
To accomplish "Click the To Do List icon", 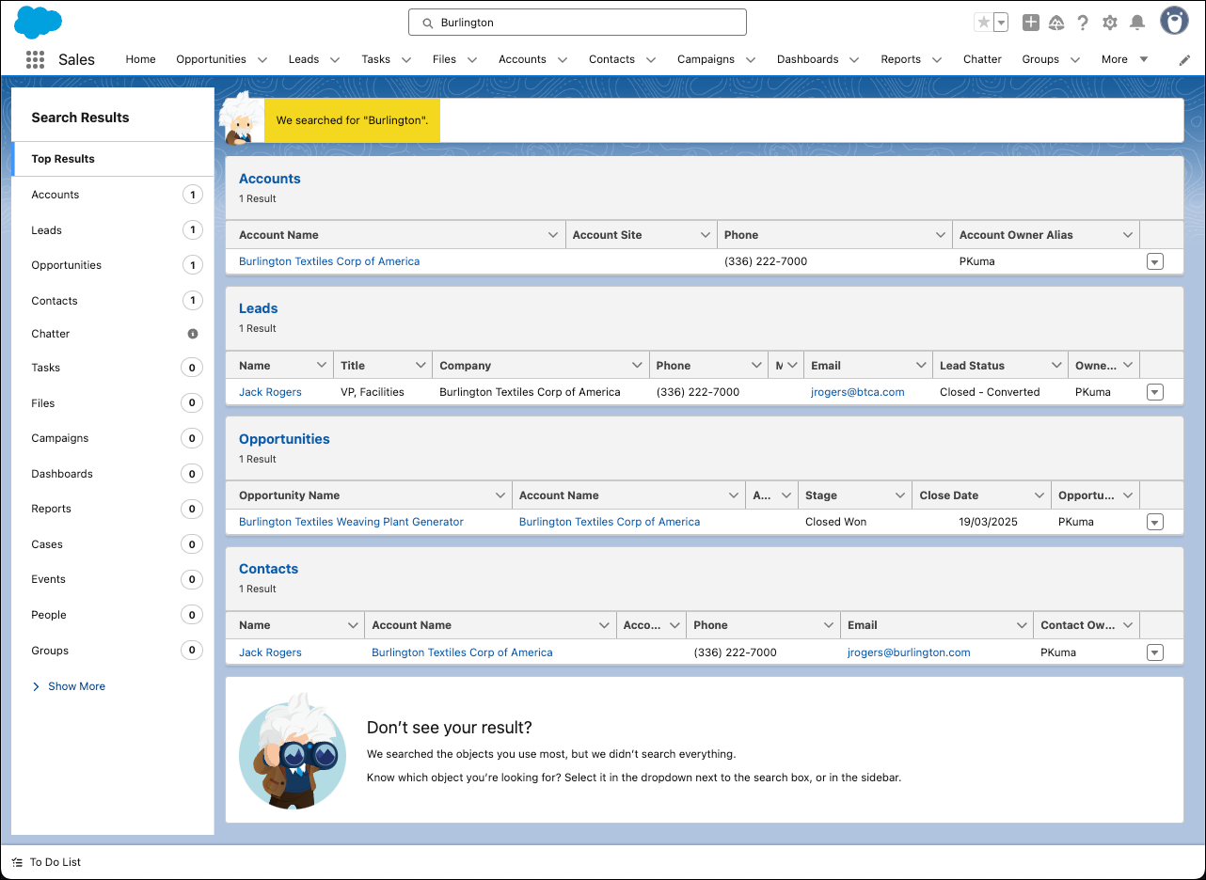I will click(17, 862).
